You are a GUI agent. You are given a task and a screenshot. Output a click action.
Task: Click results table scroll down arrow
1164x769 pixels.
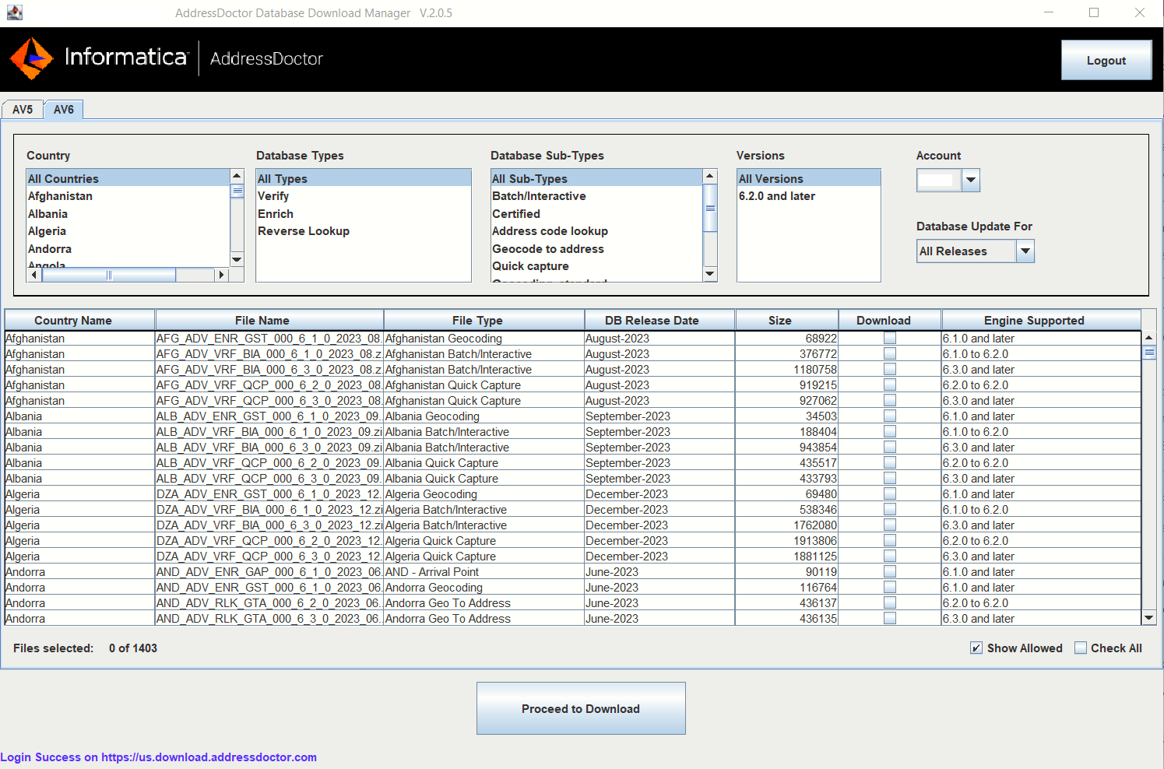pos(1148,618)
